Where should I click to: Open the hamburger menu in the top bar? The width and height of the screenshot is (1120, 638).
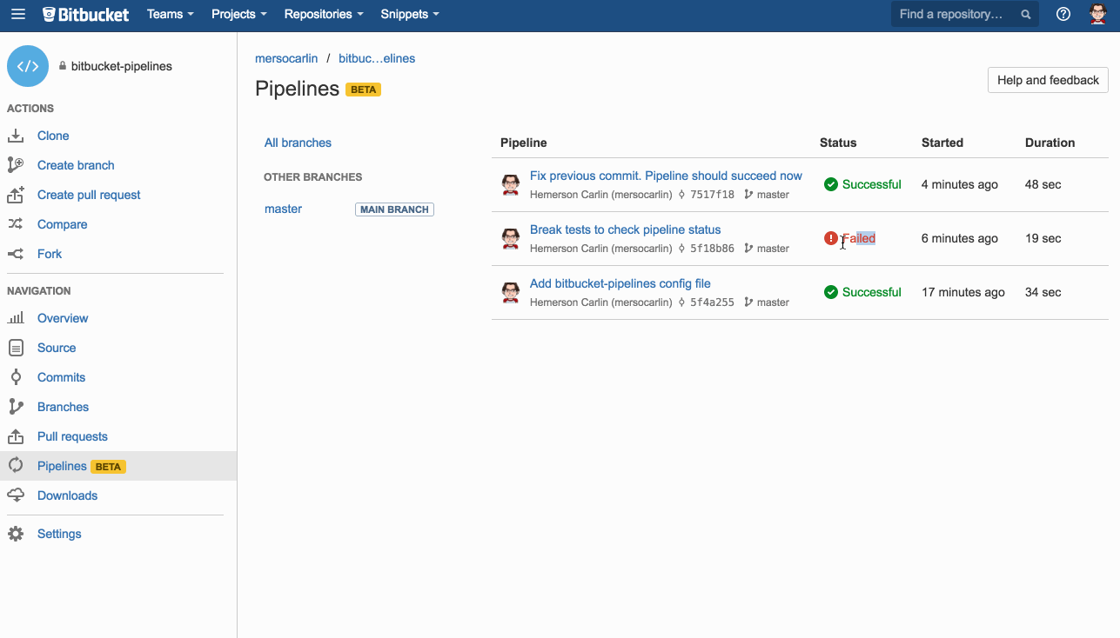[18, 15]
